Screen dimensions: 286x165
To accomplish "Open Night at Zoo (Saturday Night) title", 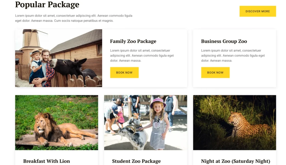I will pyautogui.click(x=235, y=161).
